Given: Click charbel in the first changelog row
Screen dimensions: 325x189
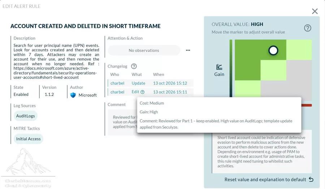Looking at the screenshot, I should pyautogui.click(x=117, y=83).
